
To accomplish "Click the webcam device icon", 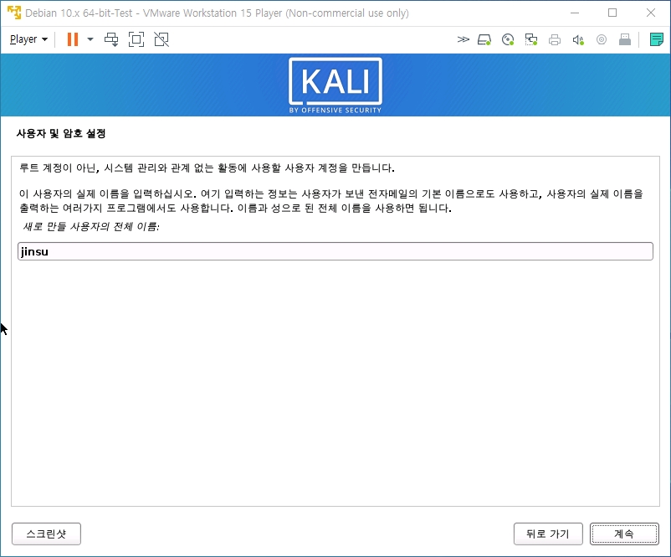I will 602,40.
